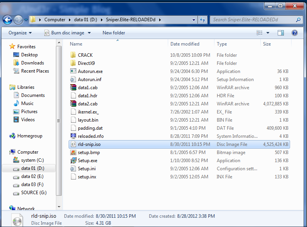Click New folder in the toolbar
307x227 pixels.
tap(114, 33)
